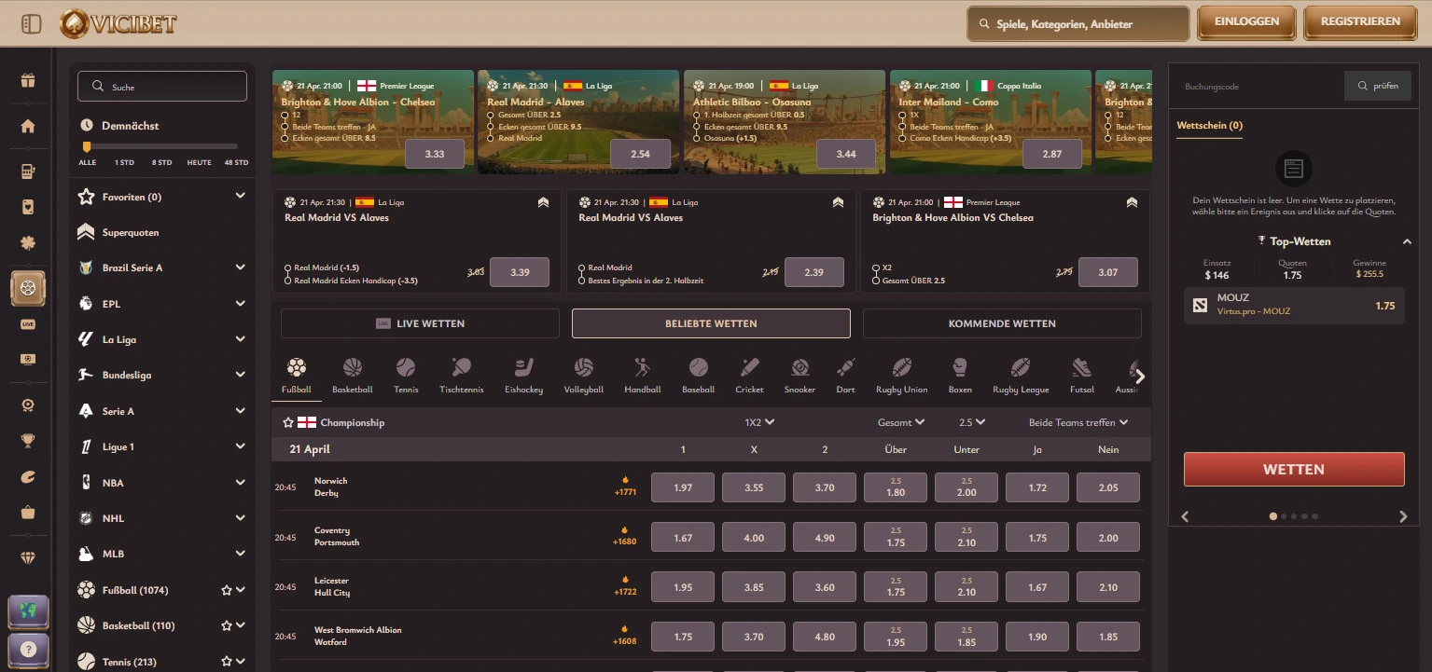The height and width of the screenshot is (672, 1432).
Task: Switch to the Live Wetten tab
Action: [x=420, y=323]
